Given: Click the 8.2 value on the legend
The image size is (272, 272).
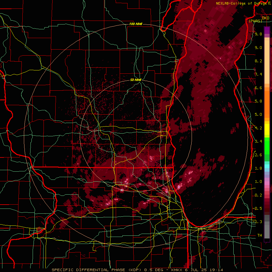Looking at the screenshot, I should click(x=258, y=61).
